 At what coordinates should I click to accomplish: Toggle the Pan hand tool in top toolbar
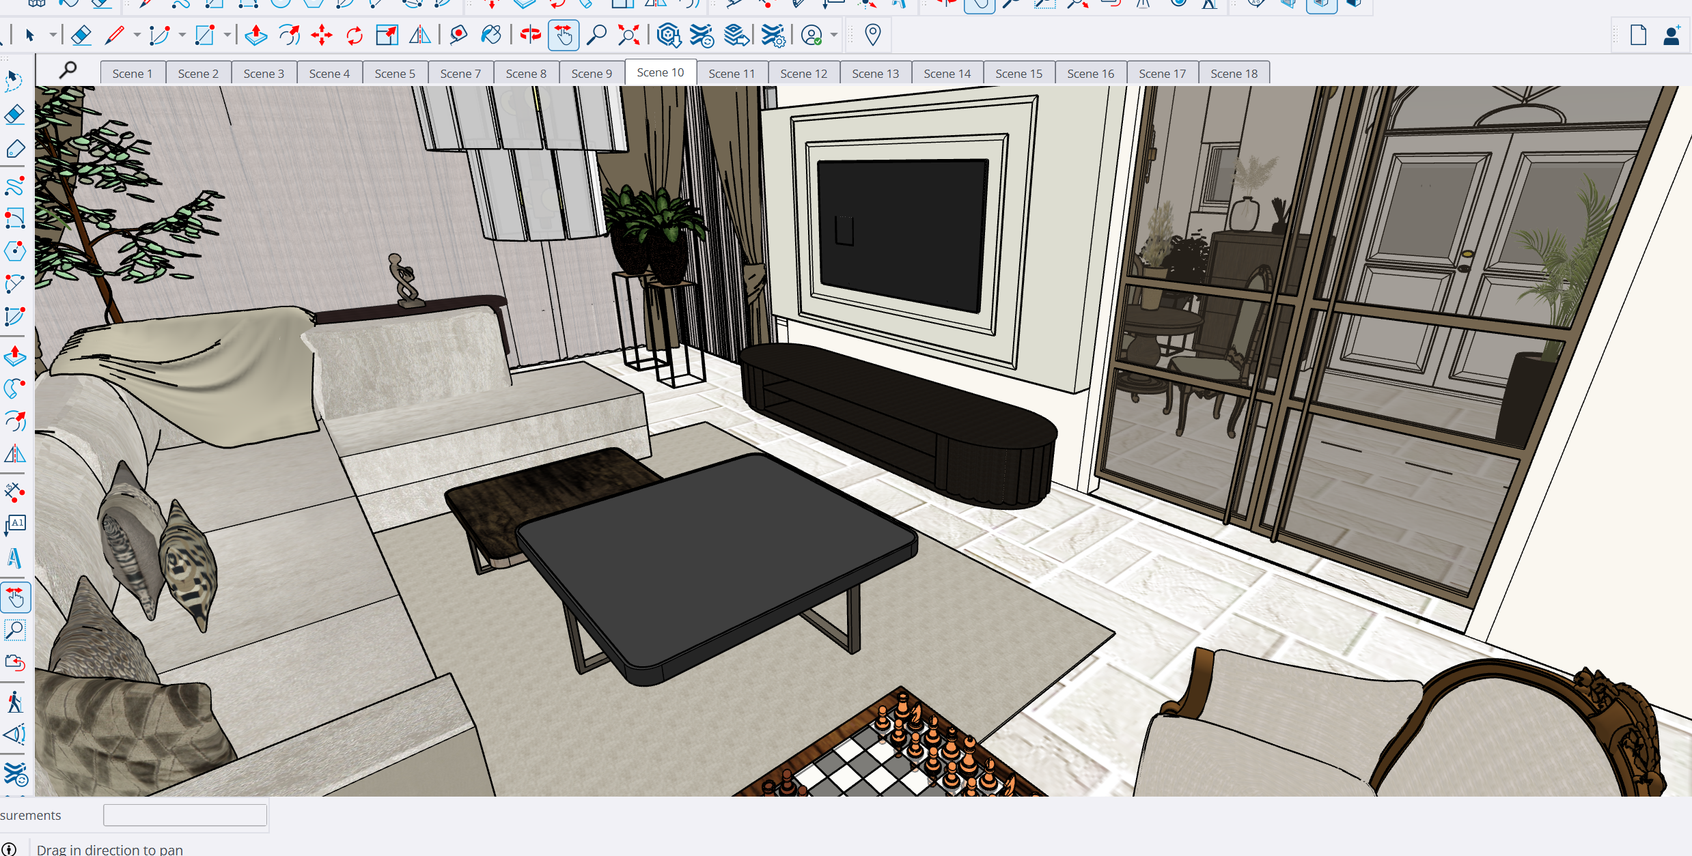[x=564, y=35]
